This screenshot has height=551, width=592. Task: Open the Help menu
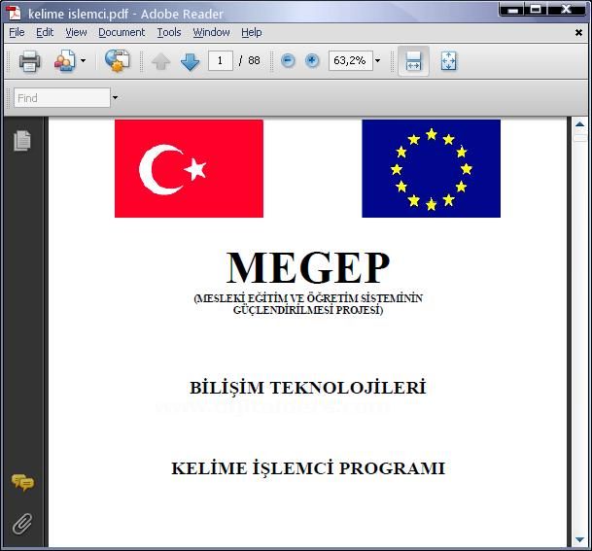(252, 32)
